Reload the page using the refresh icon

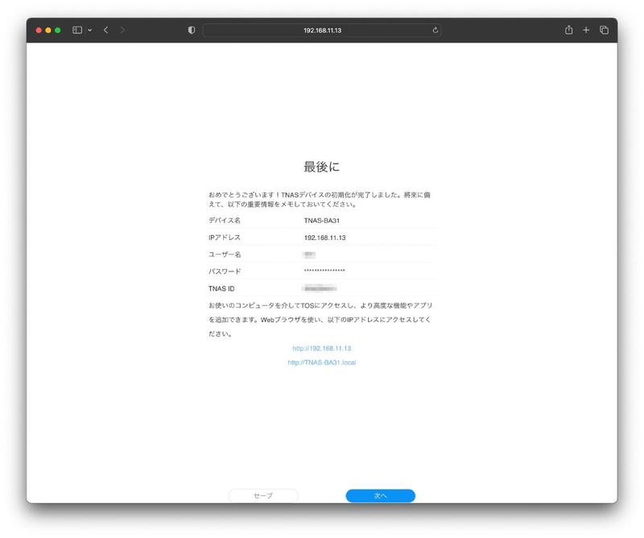click(436, 30)
